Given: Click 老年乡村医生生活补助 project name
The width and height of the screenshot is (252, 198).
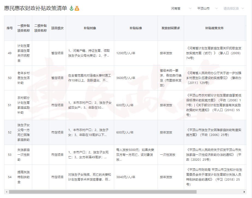Looking at the screenshot, I should pos(24,78).
